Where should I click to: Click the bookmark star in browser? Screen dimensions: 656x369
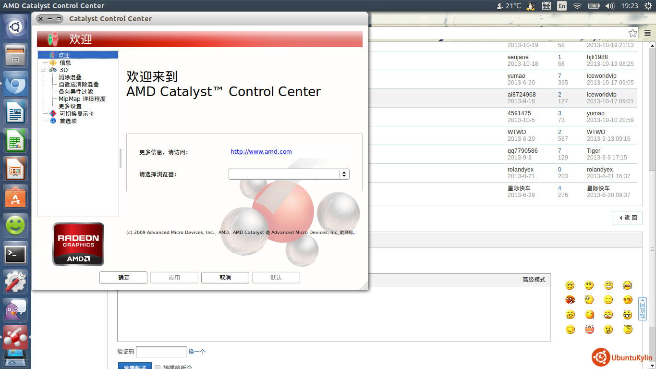[x=632, y=33]
